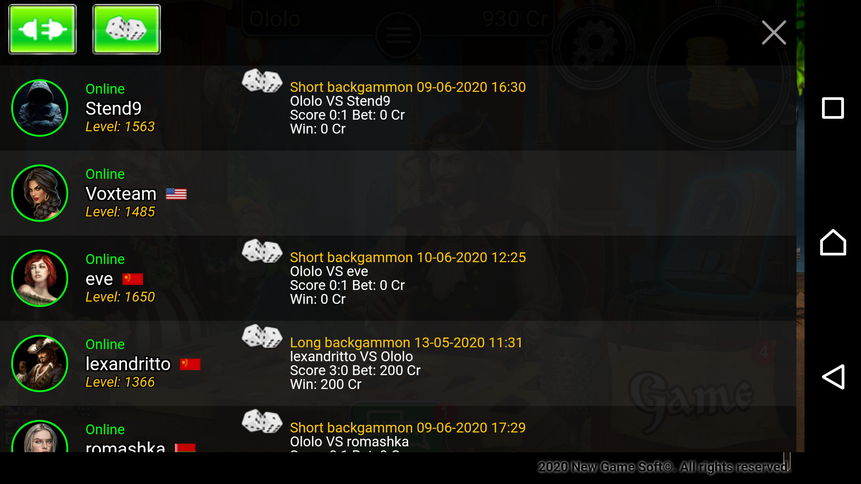Click the US flag next to Voxteam
Screen dimensions: 861x484
pyautogui.click(x=176, y=194)
